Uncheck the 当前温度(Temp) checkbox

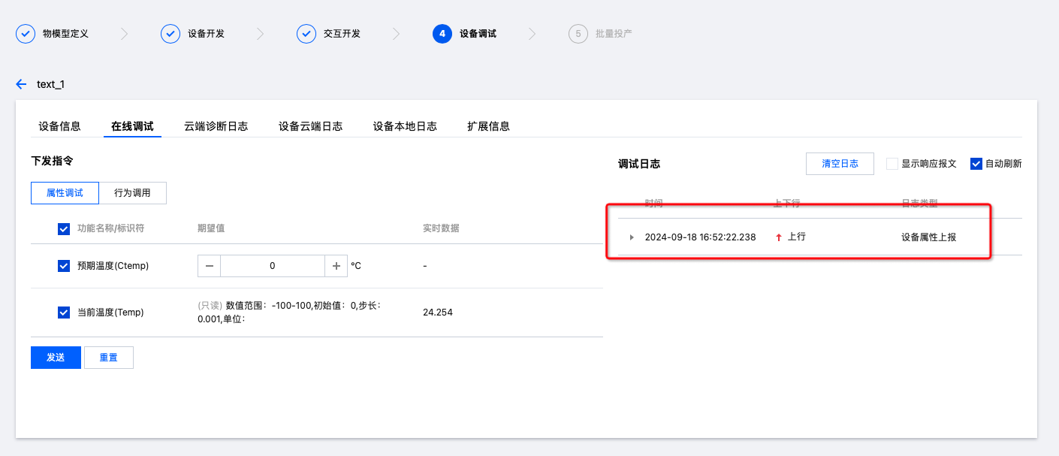pos(64,313)
